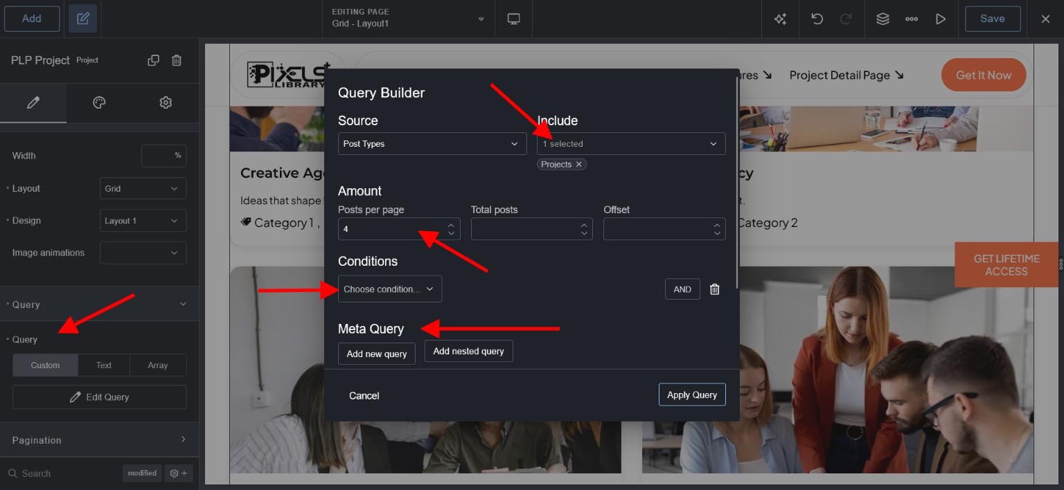Screen dimensions: 1064x490
Task: Redo the last change
Action: coord(846,19)
